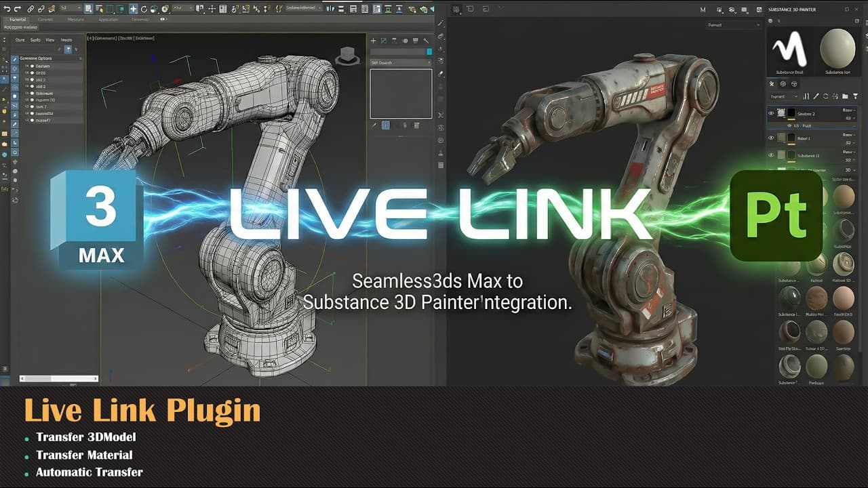Select the Destam object row in scene explorer
This screenshot has width=868, height=488.
52,66
